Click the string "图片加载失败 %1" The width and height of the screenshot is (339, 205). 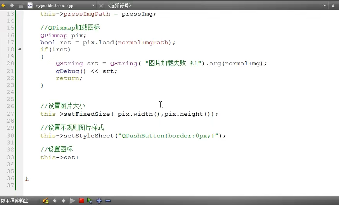tap(173, 63)
